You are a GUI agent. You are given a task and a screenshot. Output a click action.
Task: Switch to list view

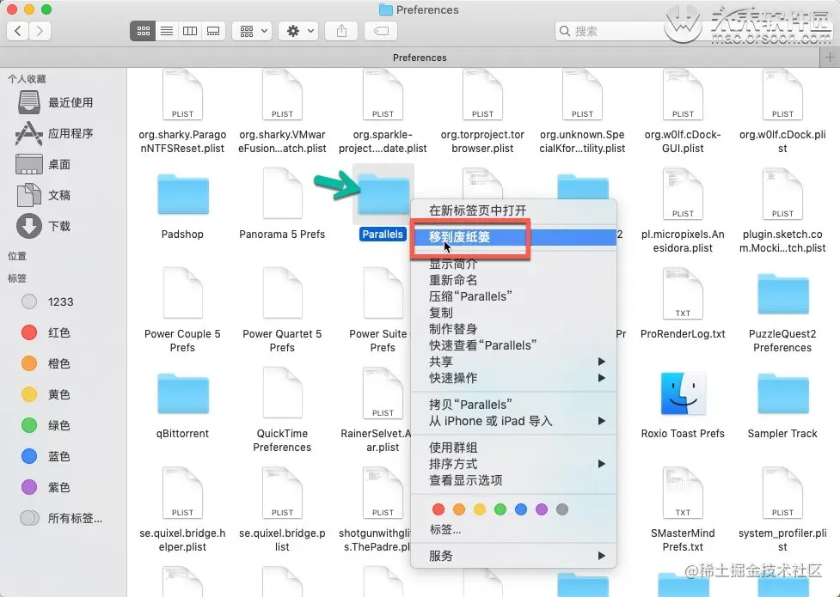click(167, 31)
